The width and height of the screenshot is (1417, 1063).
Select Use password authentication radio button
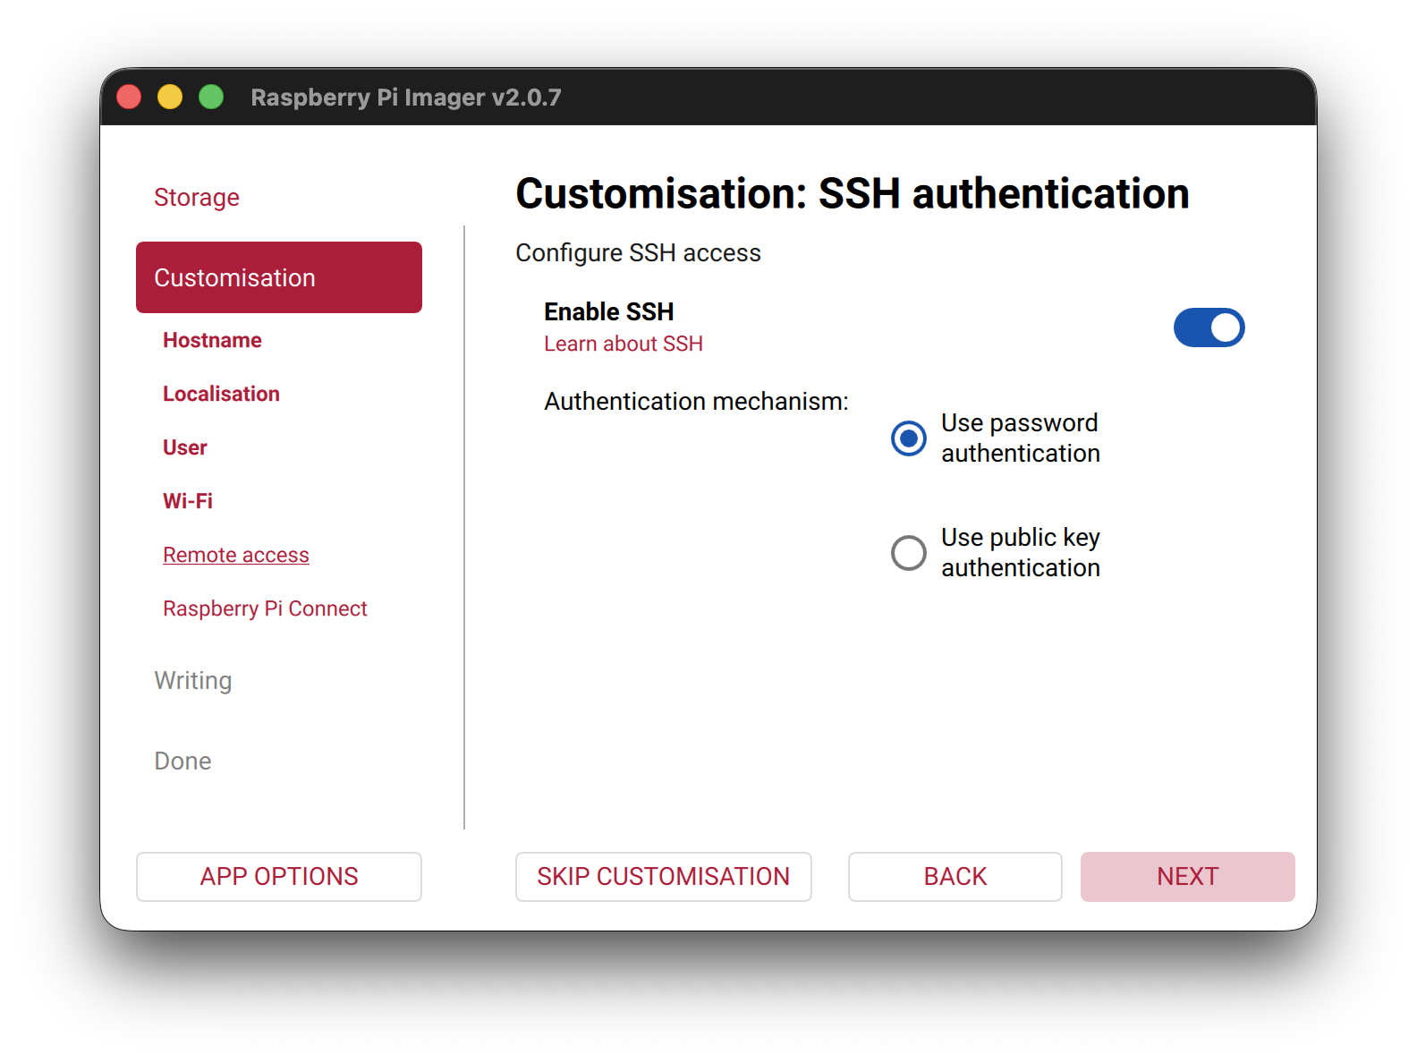tap(909, 438)
